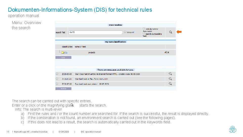
Task: Click the search magnifying glass in the main window
Action: (x=170, y=32)
